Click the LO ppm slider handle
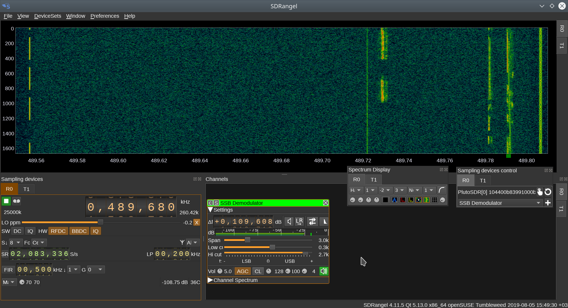 [x=100, y=222]
